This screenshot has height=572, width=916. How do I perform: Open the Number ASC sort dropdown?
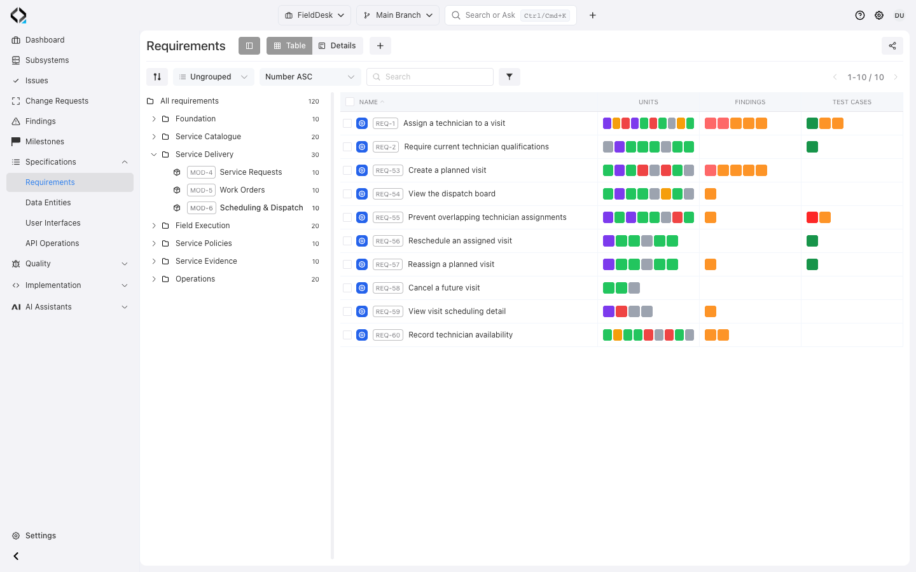coord(310,77)
